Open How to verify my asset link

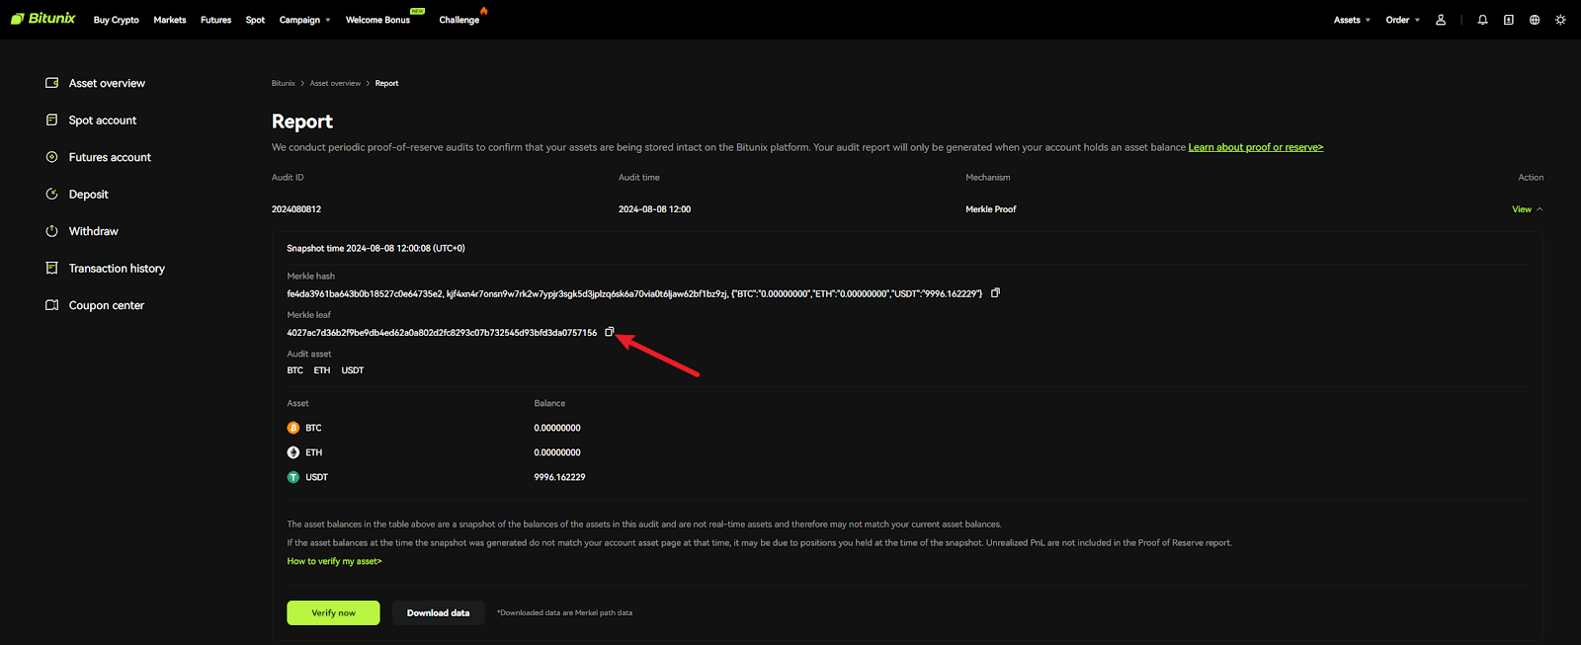tap(334, 561)
